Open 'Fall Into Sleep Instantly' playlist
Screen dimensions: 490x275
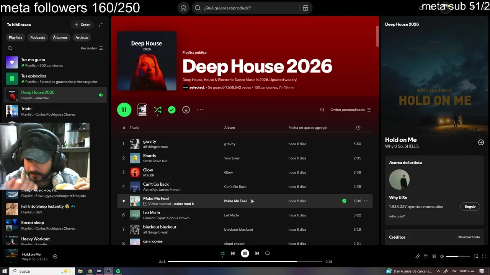point(56,209)
